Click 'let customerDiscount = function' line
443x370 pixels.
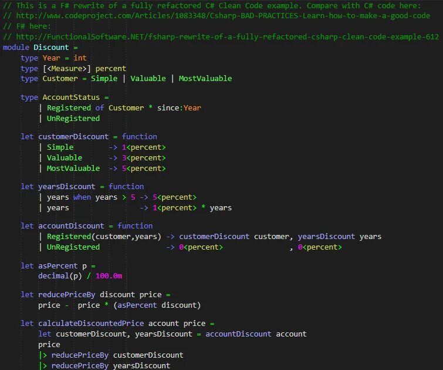[89, 137]
